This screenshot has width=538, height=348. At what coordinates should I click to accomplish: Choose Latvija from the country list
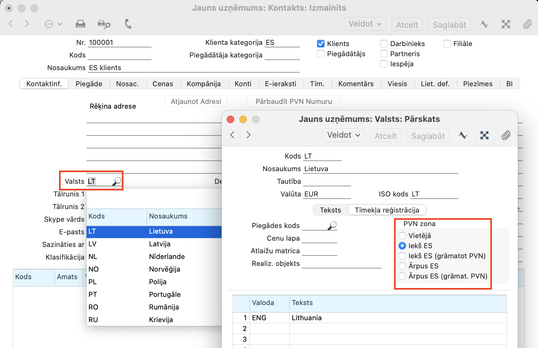coord(159,244)
